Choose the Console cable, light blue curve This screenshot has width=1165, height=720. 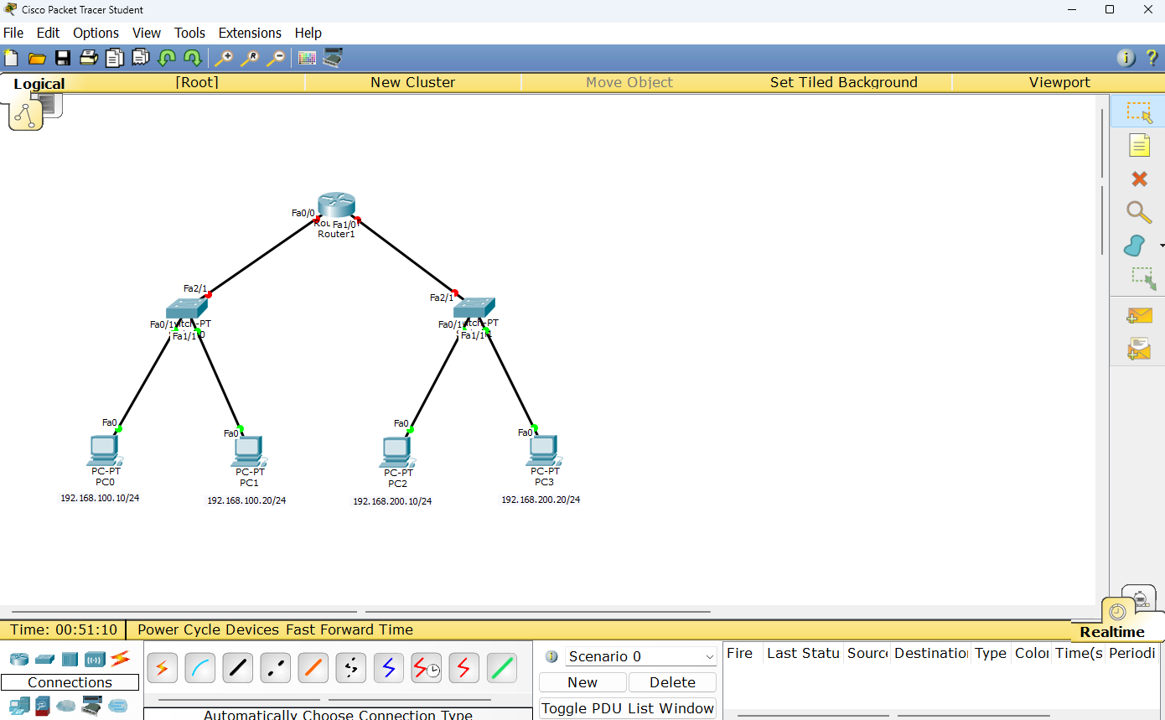[x=200, y=668]
